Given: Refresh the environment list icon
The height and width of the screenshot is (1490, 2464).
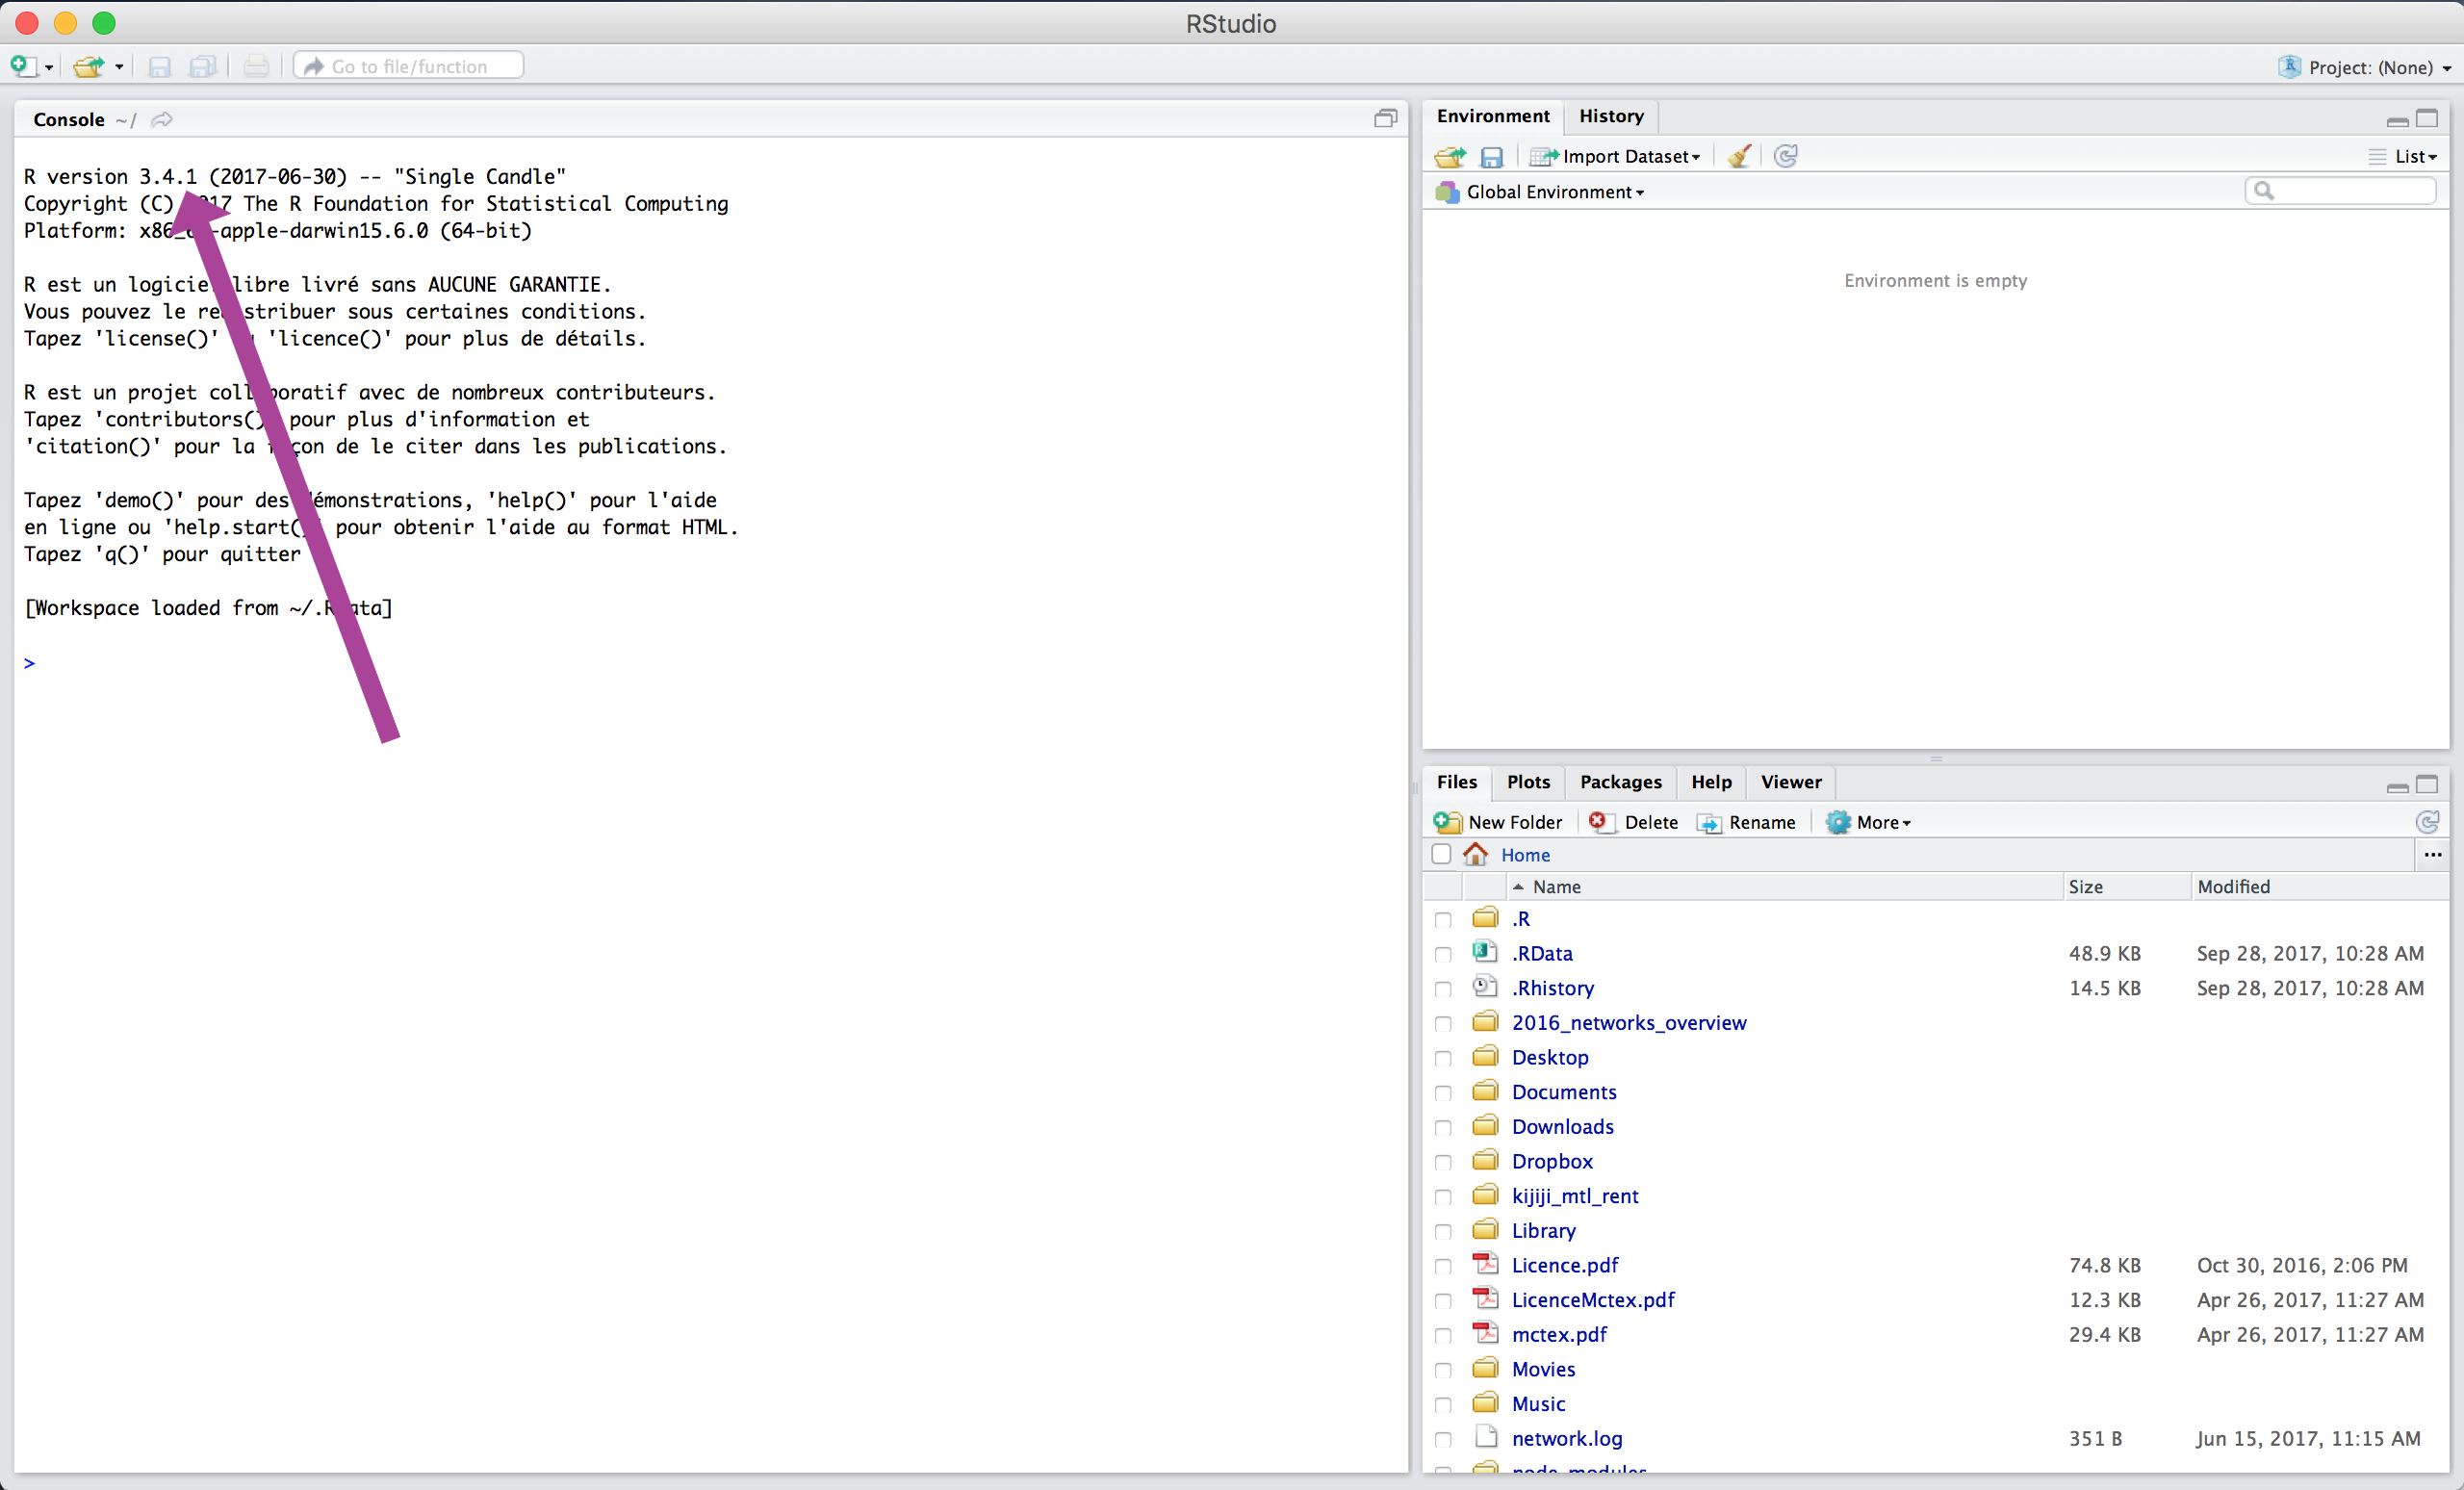Looking at the screenshot, I should click(x=1786, y=156).
